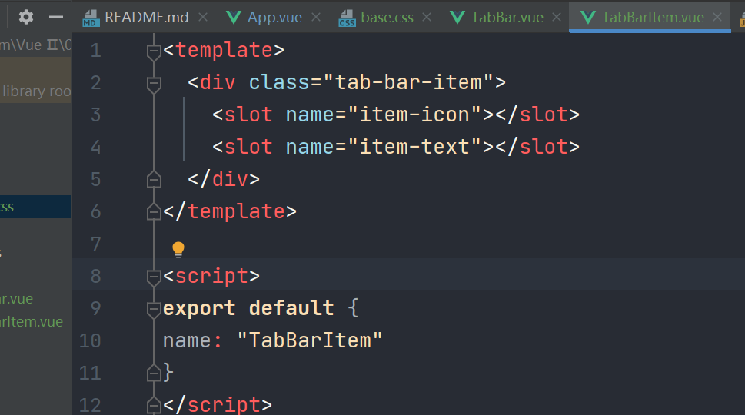
Task: Click fold end marker at line 12
Action: tap(154, 405)
